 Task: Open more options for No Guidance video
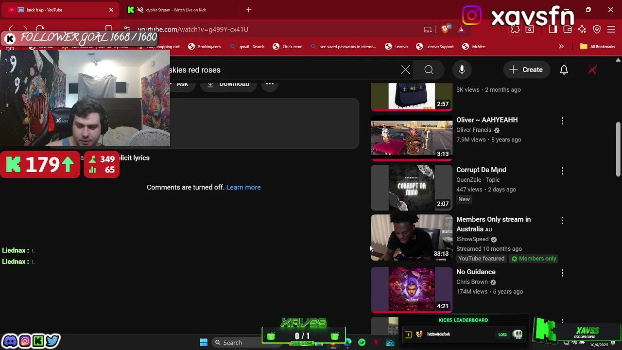click(562, 273)
